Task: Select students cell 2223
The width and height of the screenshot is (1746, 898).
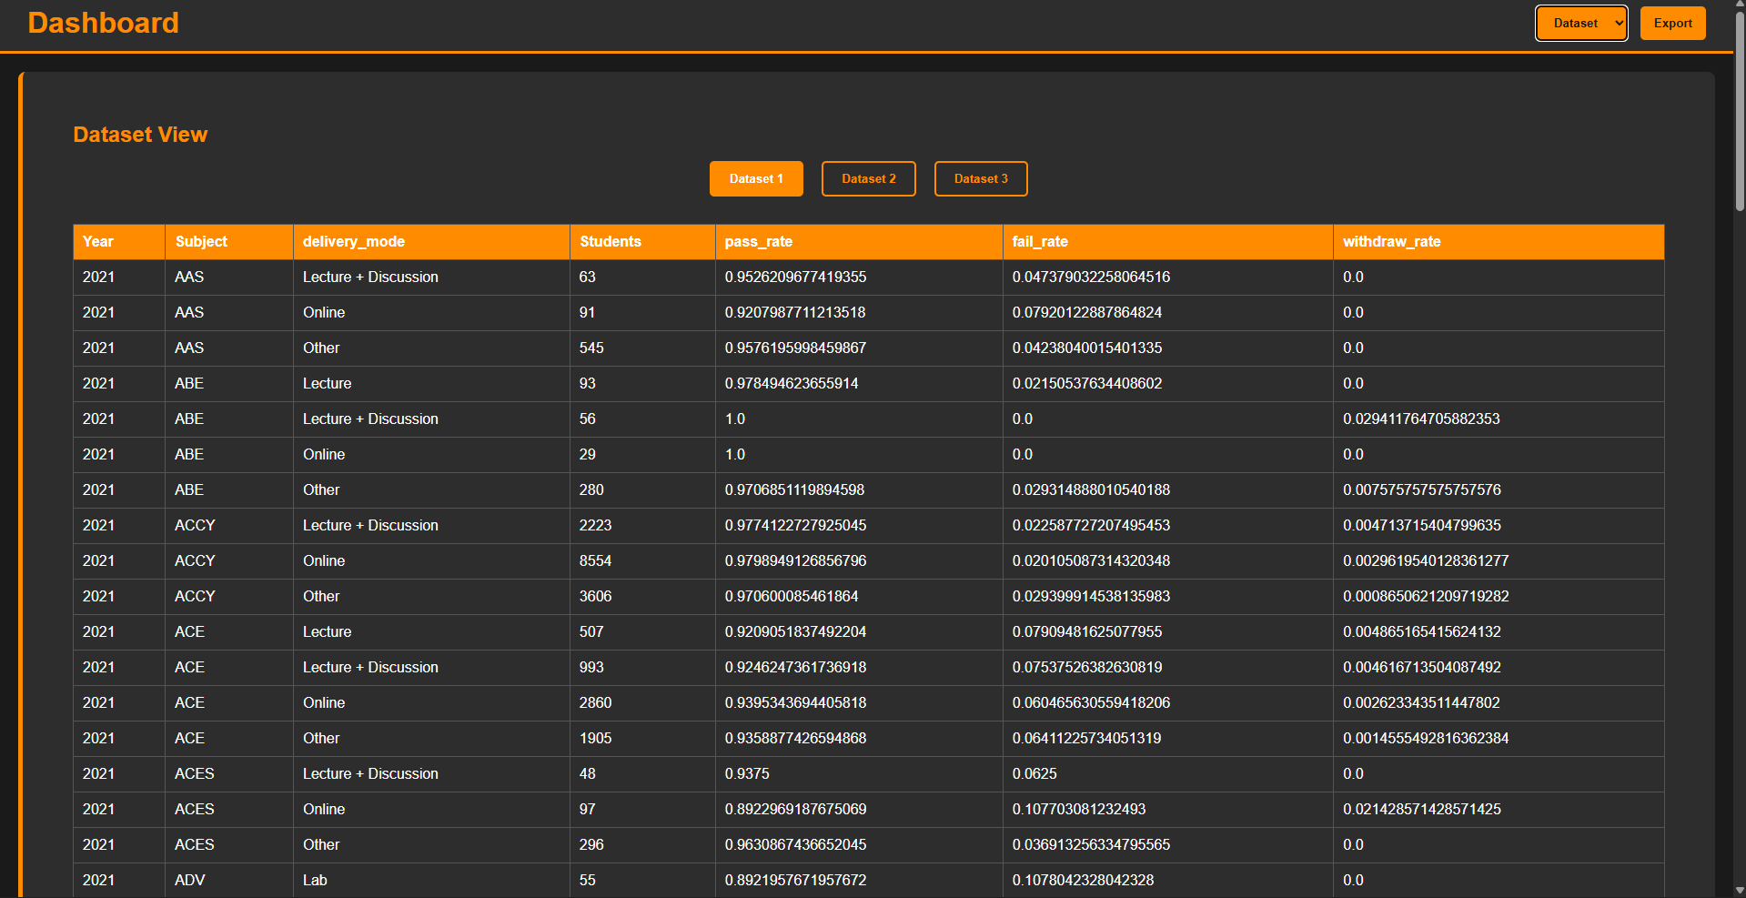Action: pos(642,526)
